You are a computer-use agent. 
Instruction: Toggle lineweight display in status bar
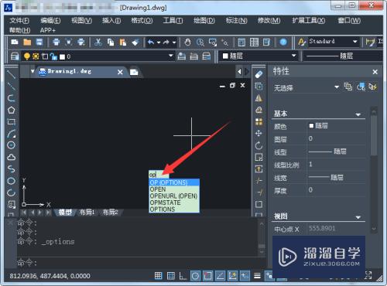pos(257,276)
